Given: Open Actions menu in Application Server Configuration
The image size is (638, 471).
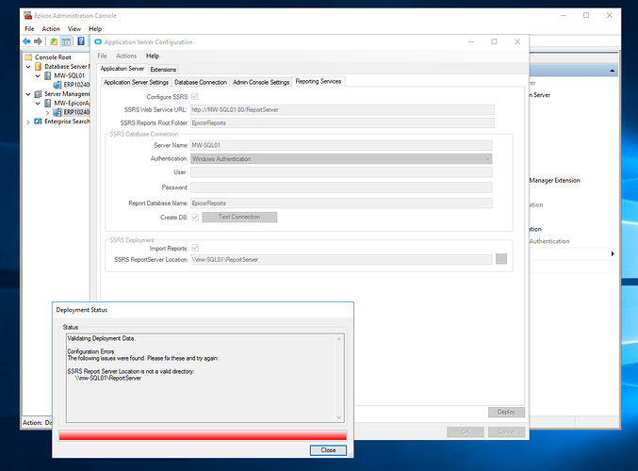Looking at the screenshot, I should tap(126, 57).
